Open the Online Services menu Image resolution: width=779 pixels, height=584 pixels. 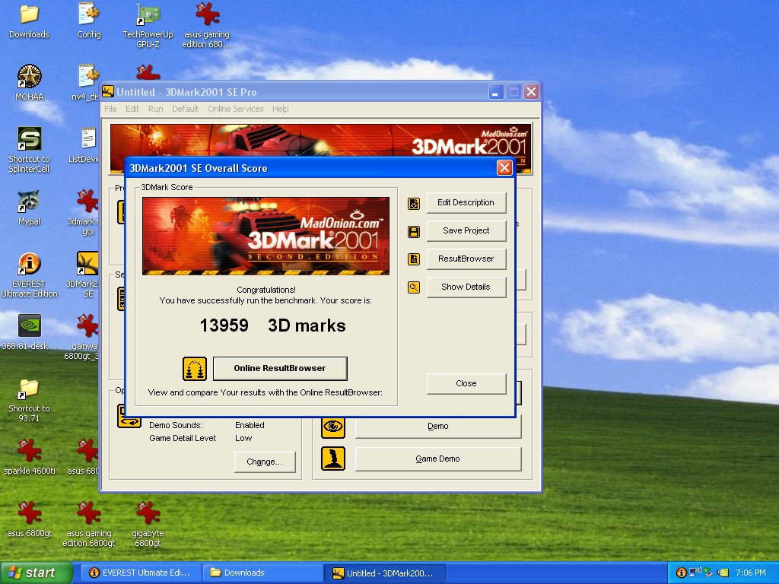click(236, 109)
